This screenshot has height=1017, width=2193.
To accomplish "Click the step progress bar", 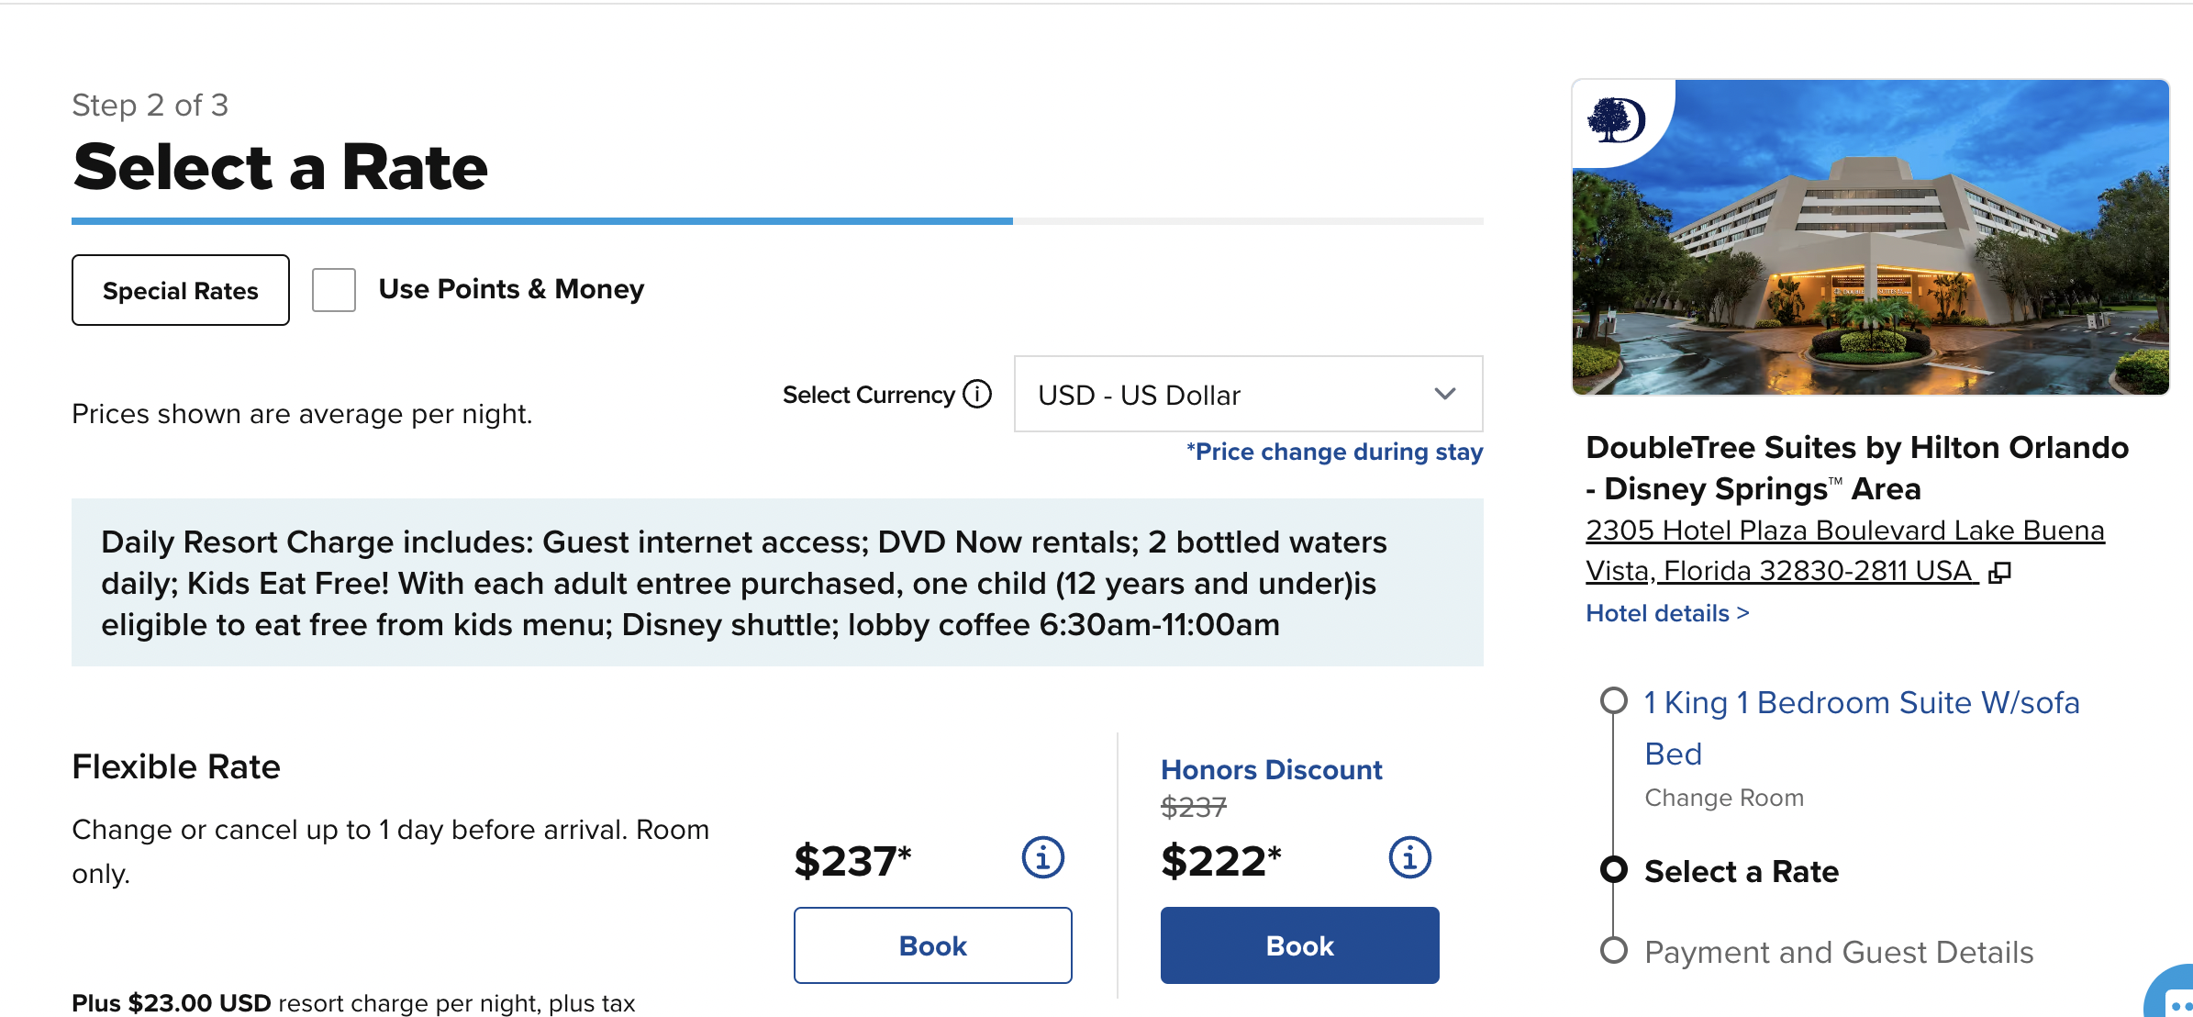I will [776, 221].
